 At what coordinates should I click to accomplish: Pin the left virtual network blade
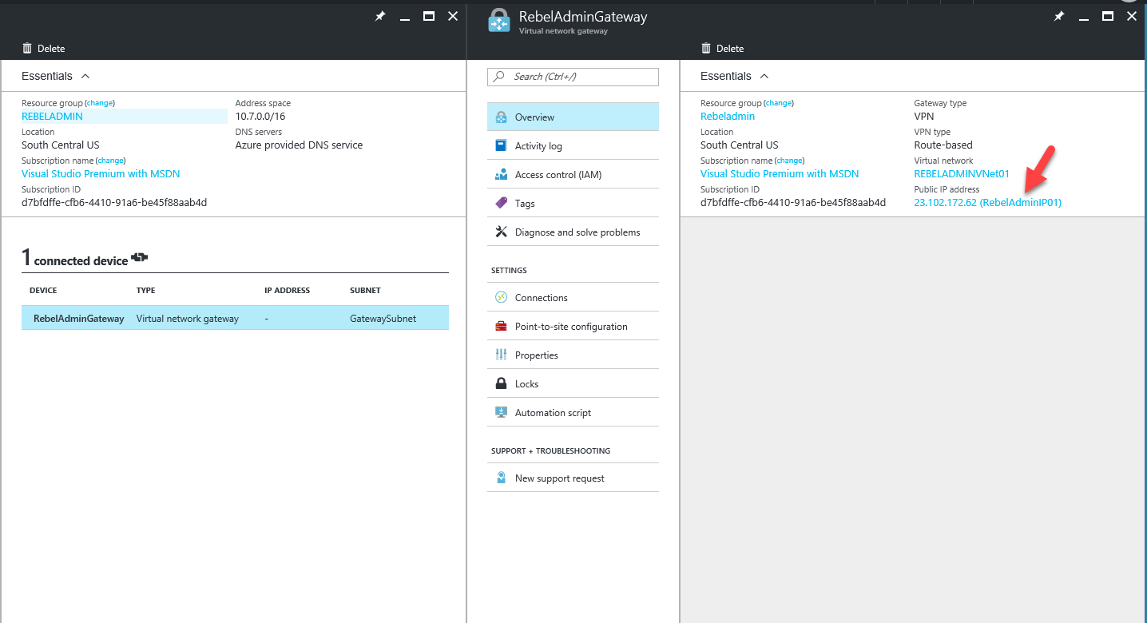pos(380,16)
